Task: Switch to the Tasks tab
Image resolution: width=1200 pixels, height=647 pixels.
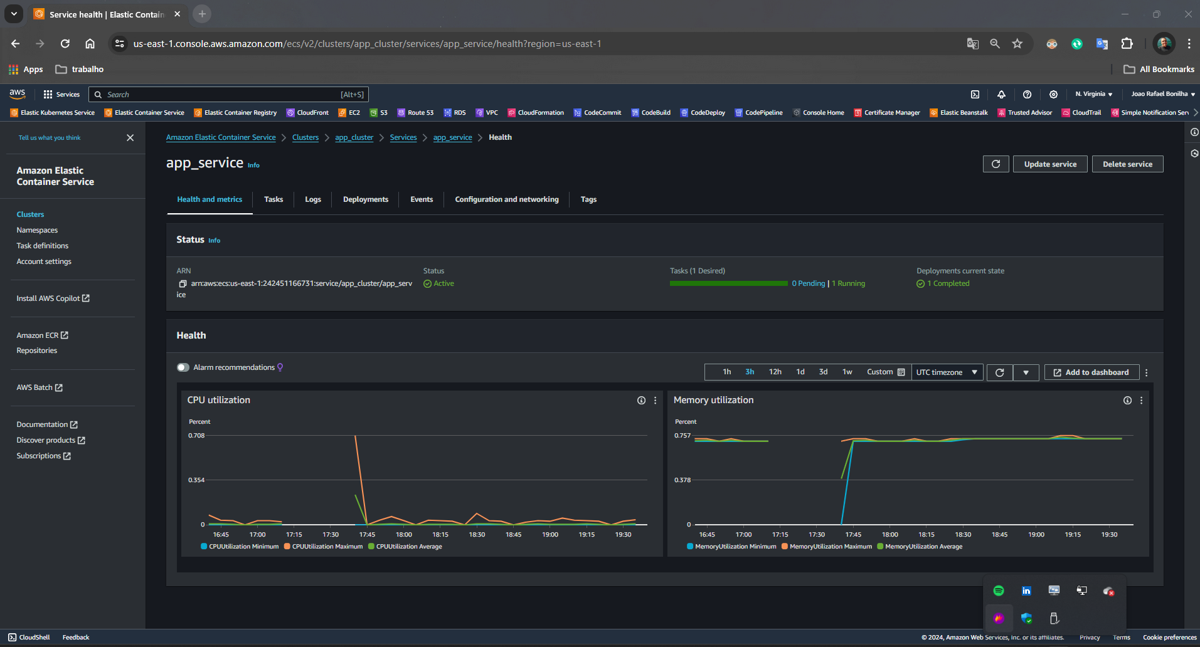Action: (x=273, y=199)
